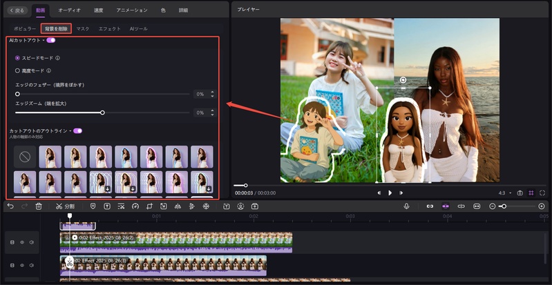Hide the Effect_2025_08_26(2) track with eye

tap(22, 242)
